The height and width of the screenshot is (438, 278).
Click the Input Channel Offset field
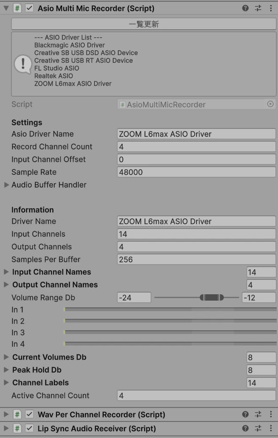(x=197, y=159)
